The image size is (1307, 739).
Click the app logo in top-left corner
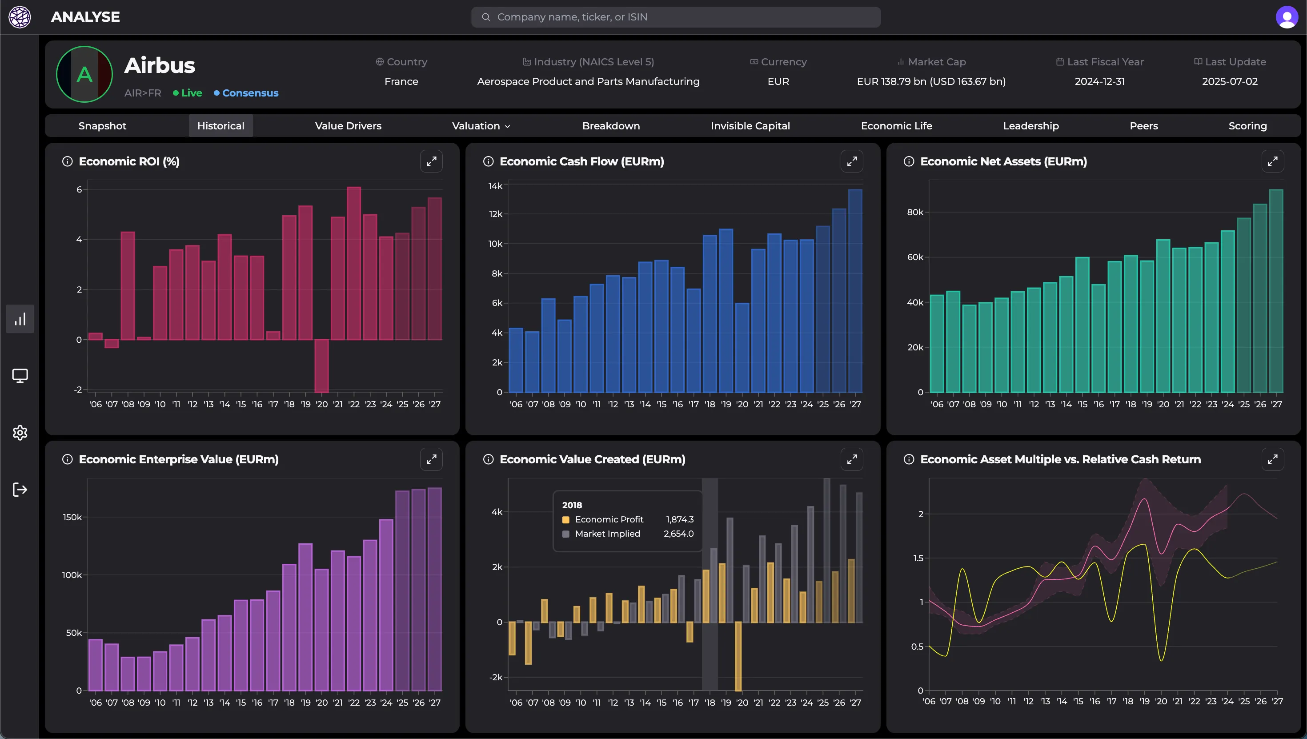click(20, 17)
